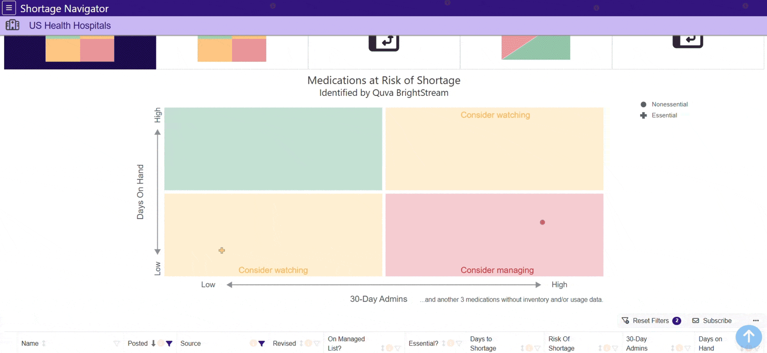Click the Subscribe button
This screenshot has width=767, height=353.
click(712, 321)
